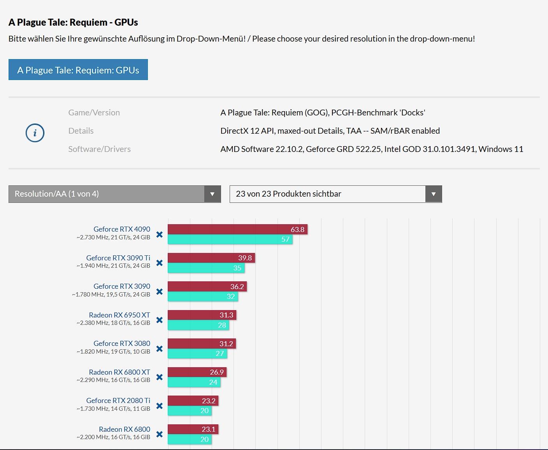The width and height of the screenshot is (548, 450).
Task: Click the RTX 4090 red 63.8 bar
Action: point(237,229)
